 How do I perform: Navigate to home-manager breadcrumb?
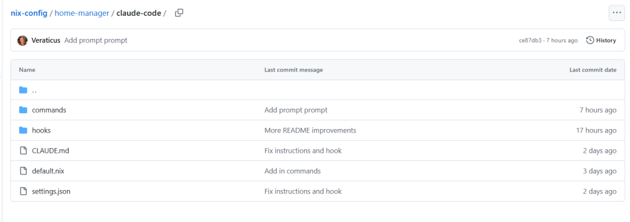coord(82,13)
